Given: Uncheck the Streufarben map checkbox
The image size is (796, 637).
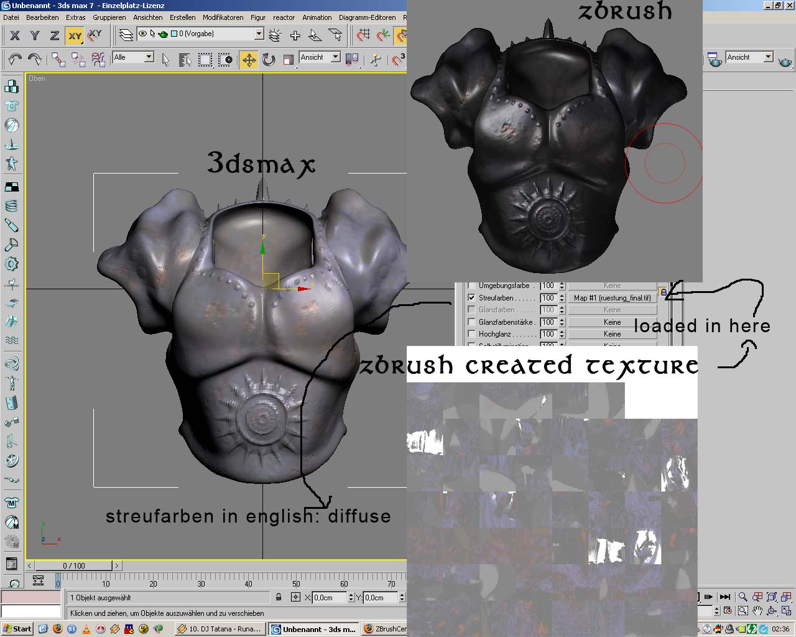Looking at the screenshot, I should pyautogui.click(x=471, y=298).
